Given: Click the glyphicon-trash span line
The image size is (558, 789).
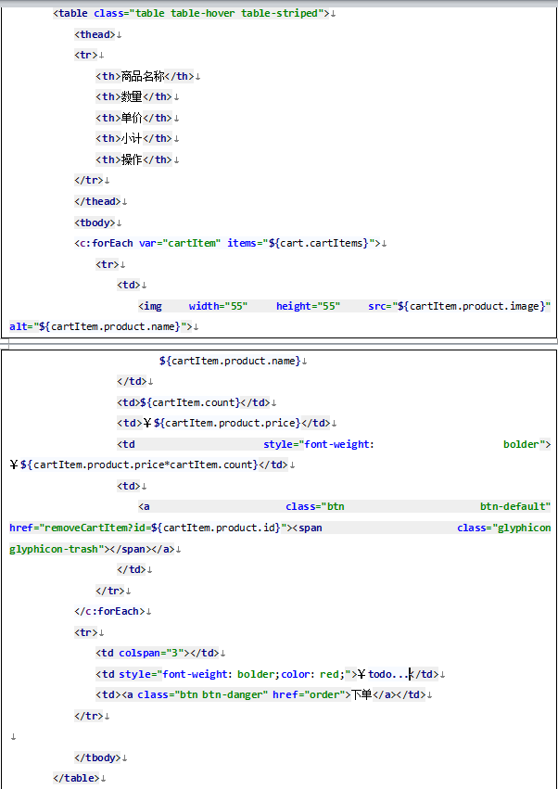Looking at the screenshot, I should point(92,549).
